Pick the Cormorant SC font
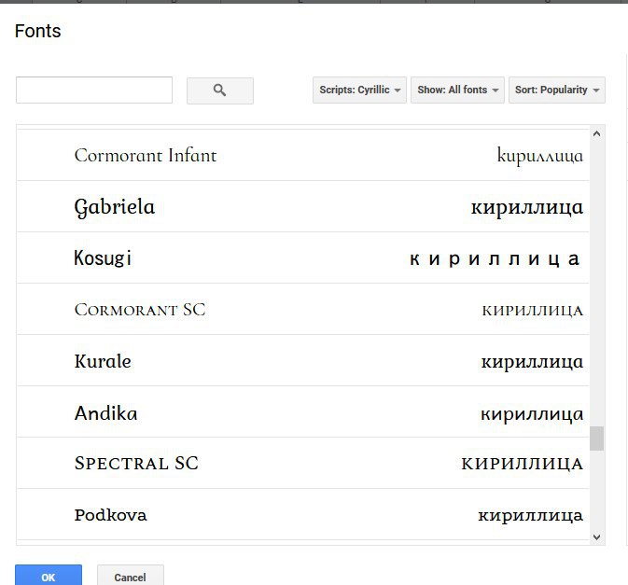The height and width of the screenshot is (585, 628). pos(140,310)
